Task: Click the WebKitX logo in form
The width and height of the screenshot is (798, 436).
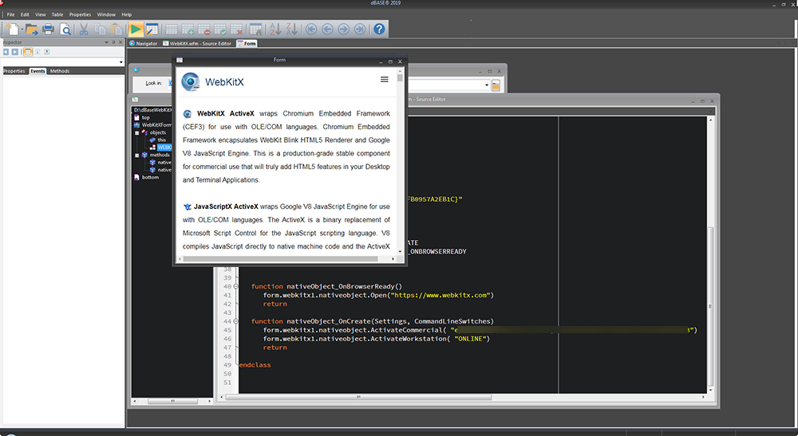Action: [191, 81]
